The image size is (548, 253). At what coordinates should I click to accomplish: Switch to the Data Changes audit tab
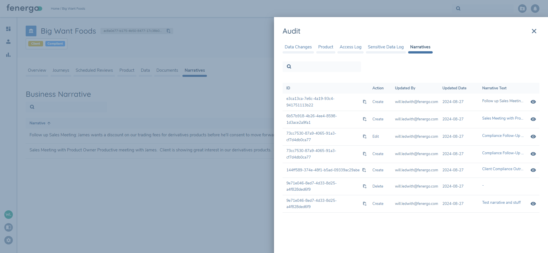[298, 47]
